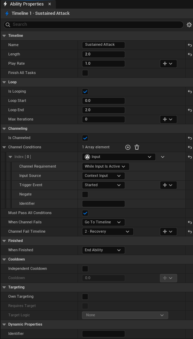Reset the Name property to default
Screen dimensions: 193x339
point(190,45)
